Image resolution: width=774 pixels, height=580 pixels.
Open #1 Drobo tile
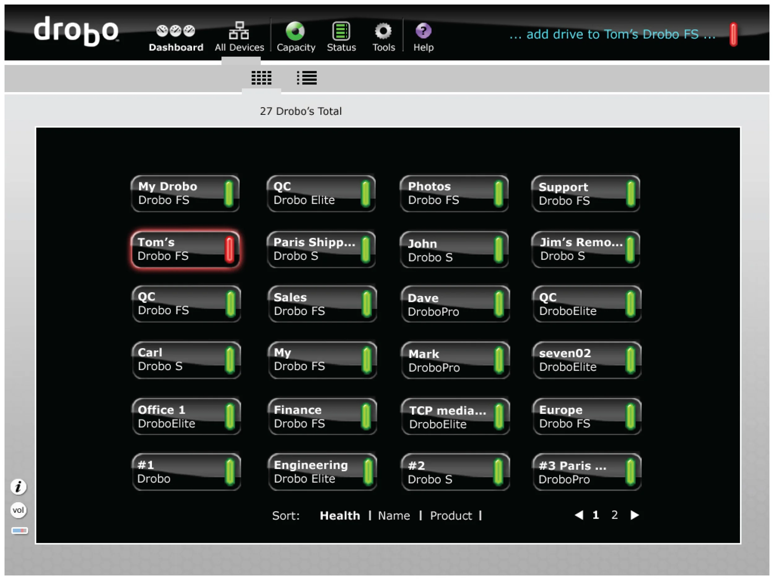pos(186,472)
